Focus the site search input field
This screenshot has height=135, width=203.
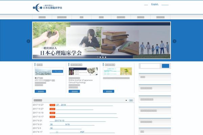150,66
